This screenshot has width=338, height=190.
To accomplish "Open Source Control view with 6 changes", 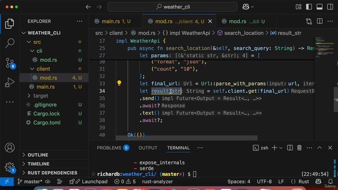I will pos(10,63).
